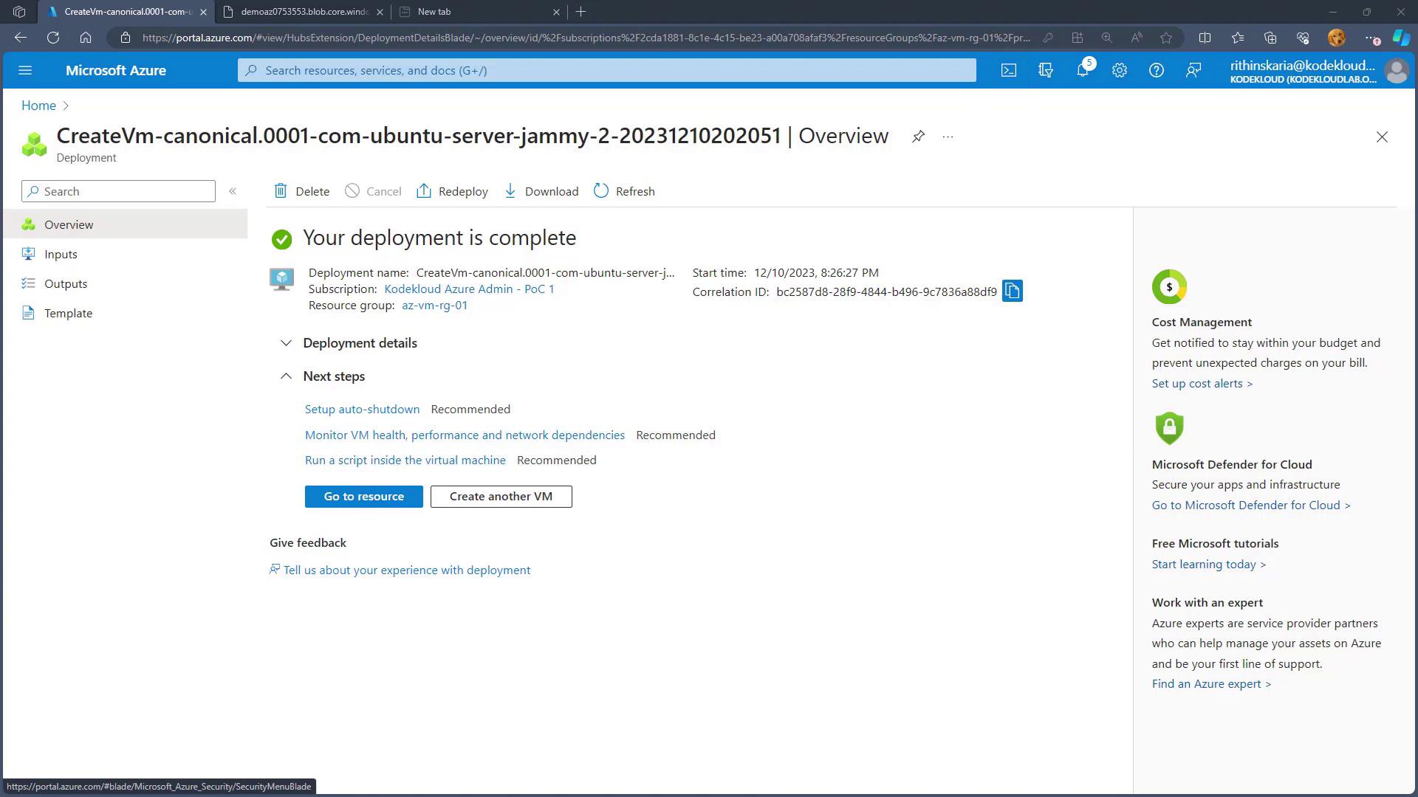
Task: Collapse the Next steps section
Action: click(286, 376)
